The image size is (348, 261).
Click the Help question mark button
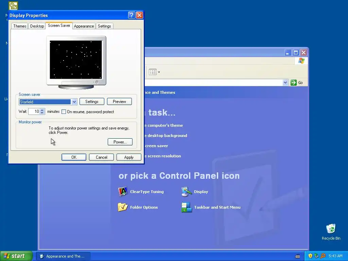point(132,15)
